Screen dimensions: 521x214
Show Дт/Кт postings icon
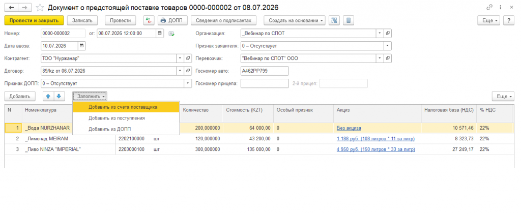click(149, 20)
